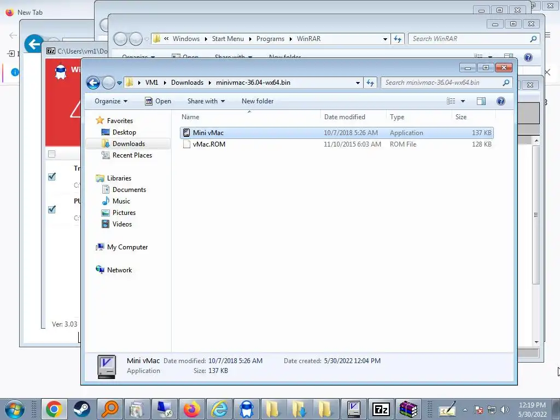This screenshot has height=420, width=560.
Task: Click New folder in toolbar
Action: (x=258, y=101)
